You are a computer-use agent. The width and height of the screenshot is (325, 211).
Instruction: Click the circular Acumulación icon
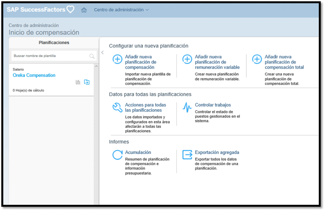point(117,155)
